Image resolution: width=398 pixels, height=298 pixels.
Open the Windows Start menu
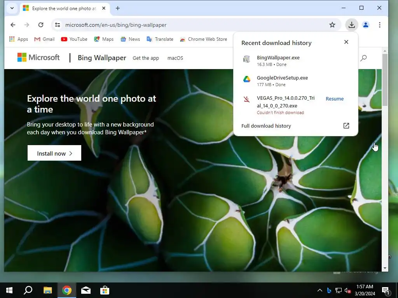[9, 290]
